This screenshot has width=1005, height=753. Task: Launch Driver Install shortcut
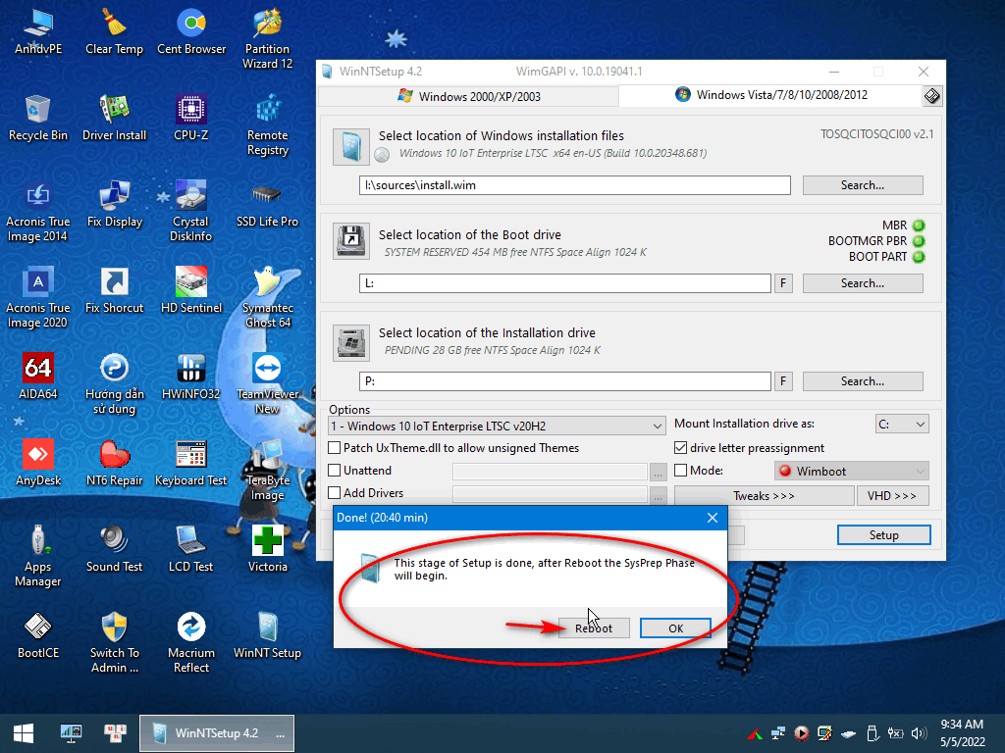pyautogui.click(x=114, y=118)
